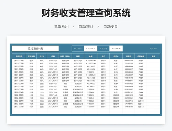Click invoice number cell 99846734

point(129,61)
